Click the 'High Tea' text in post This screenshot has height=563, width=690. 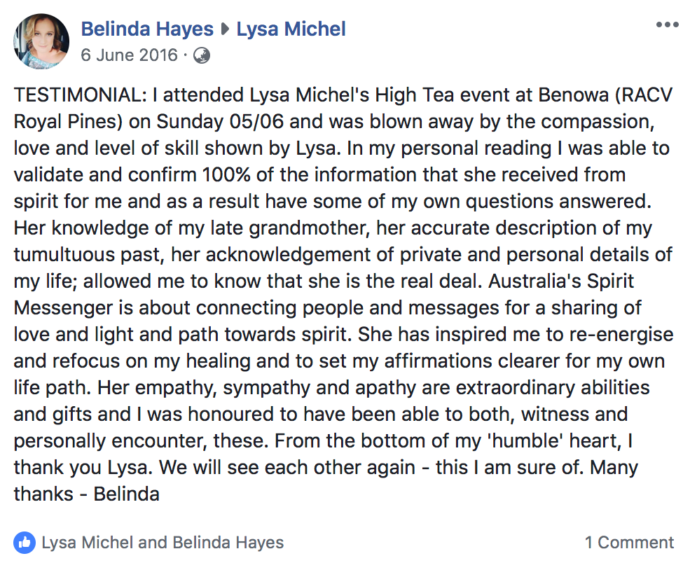tap(415, 95)
